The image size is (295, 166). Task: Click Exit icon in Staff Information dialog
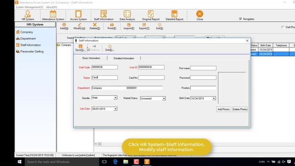coord(110,48)
